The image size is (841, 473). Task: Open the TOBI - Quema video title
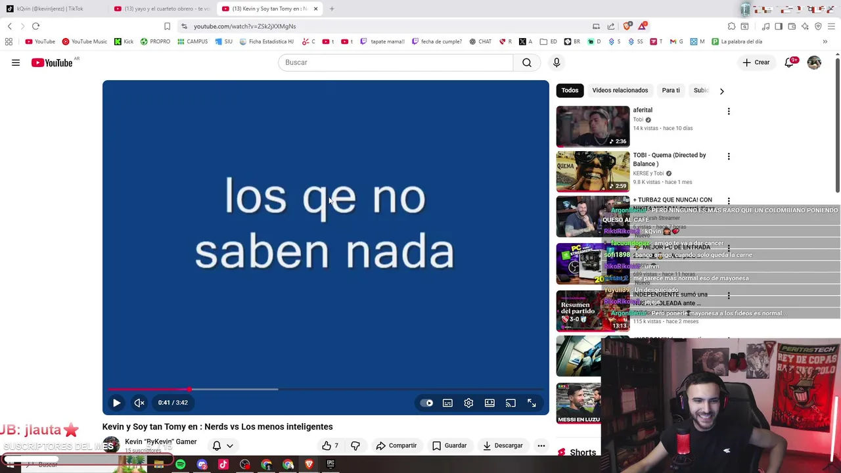(670, 160)
